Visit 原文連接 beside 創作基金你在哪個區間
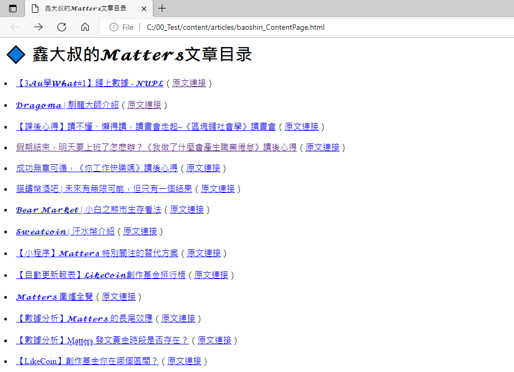This screenshot has width=514, height=372. pos(184,361)
